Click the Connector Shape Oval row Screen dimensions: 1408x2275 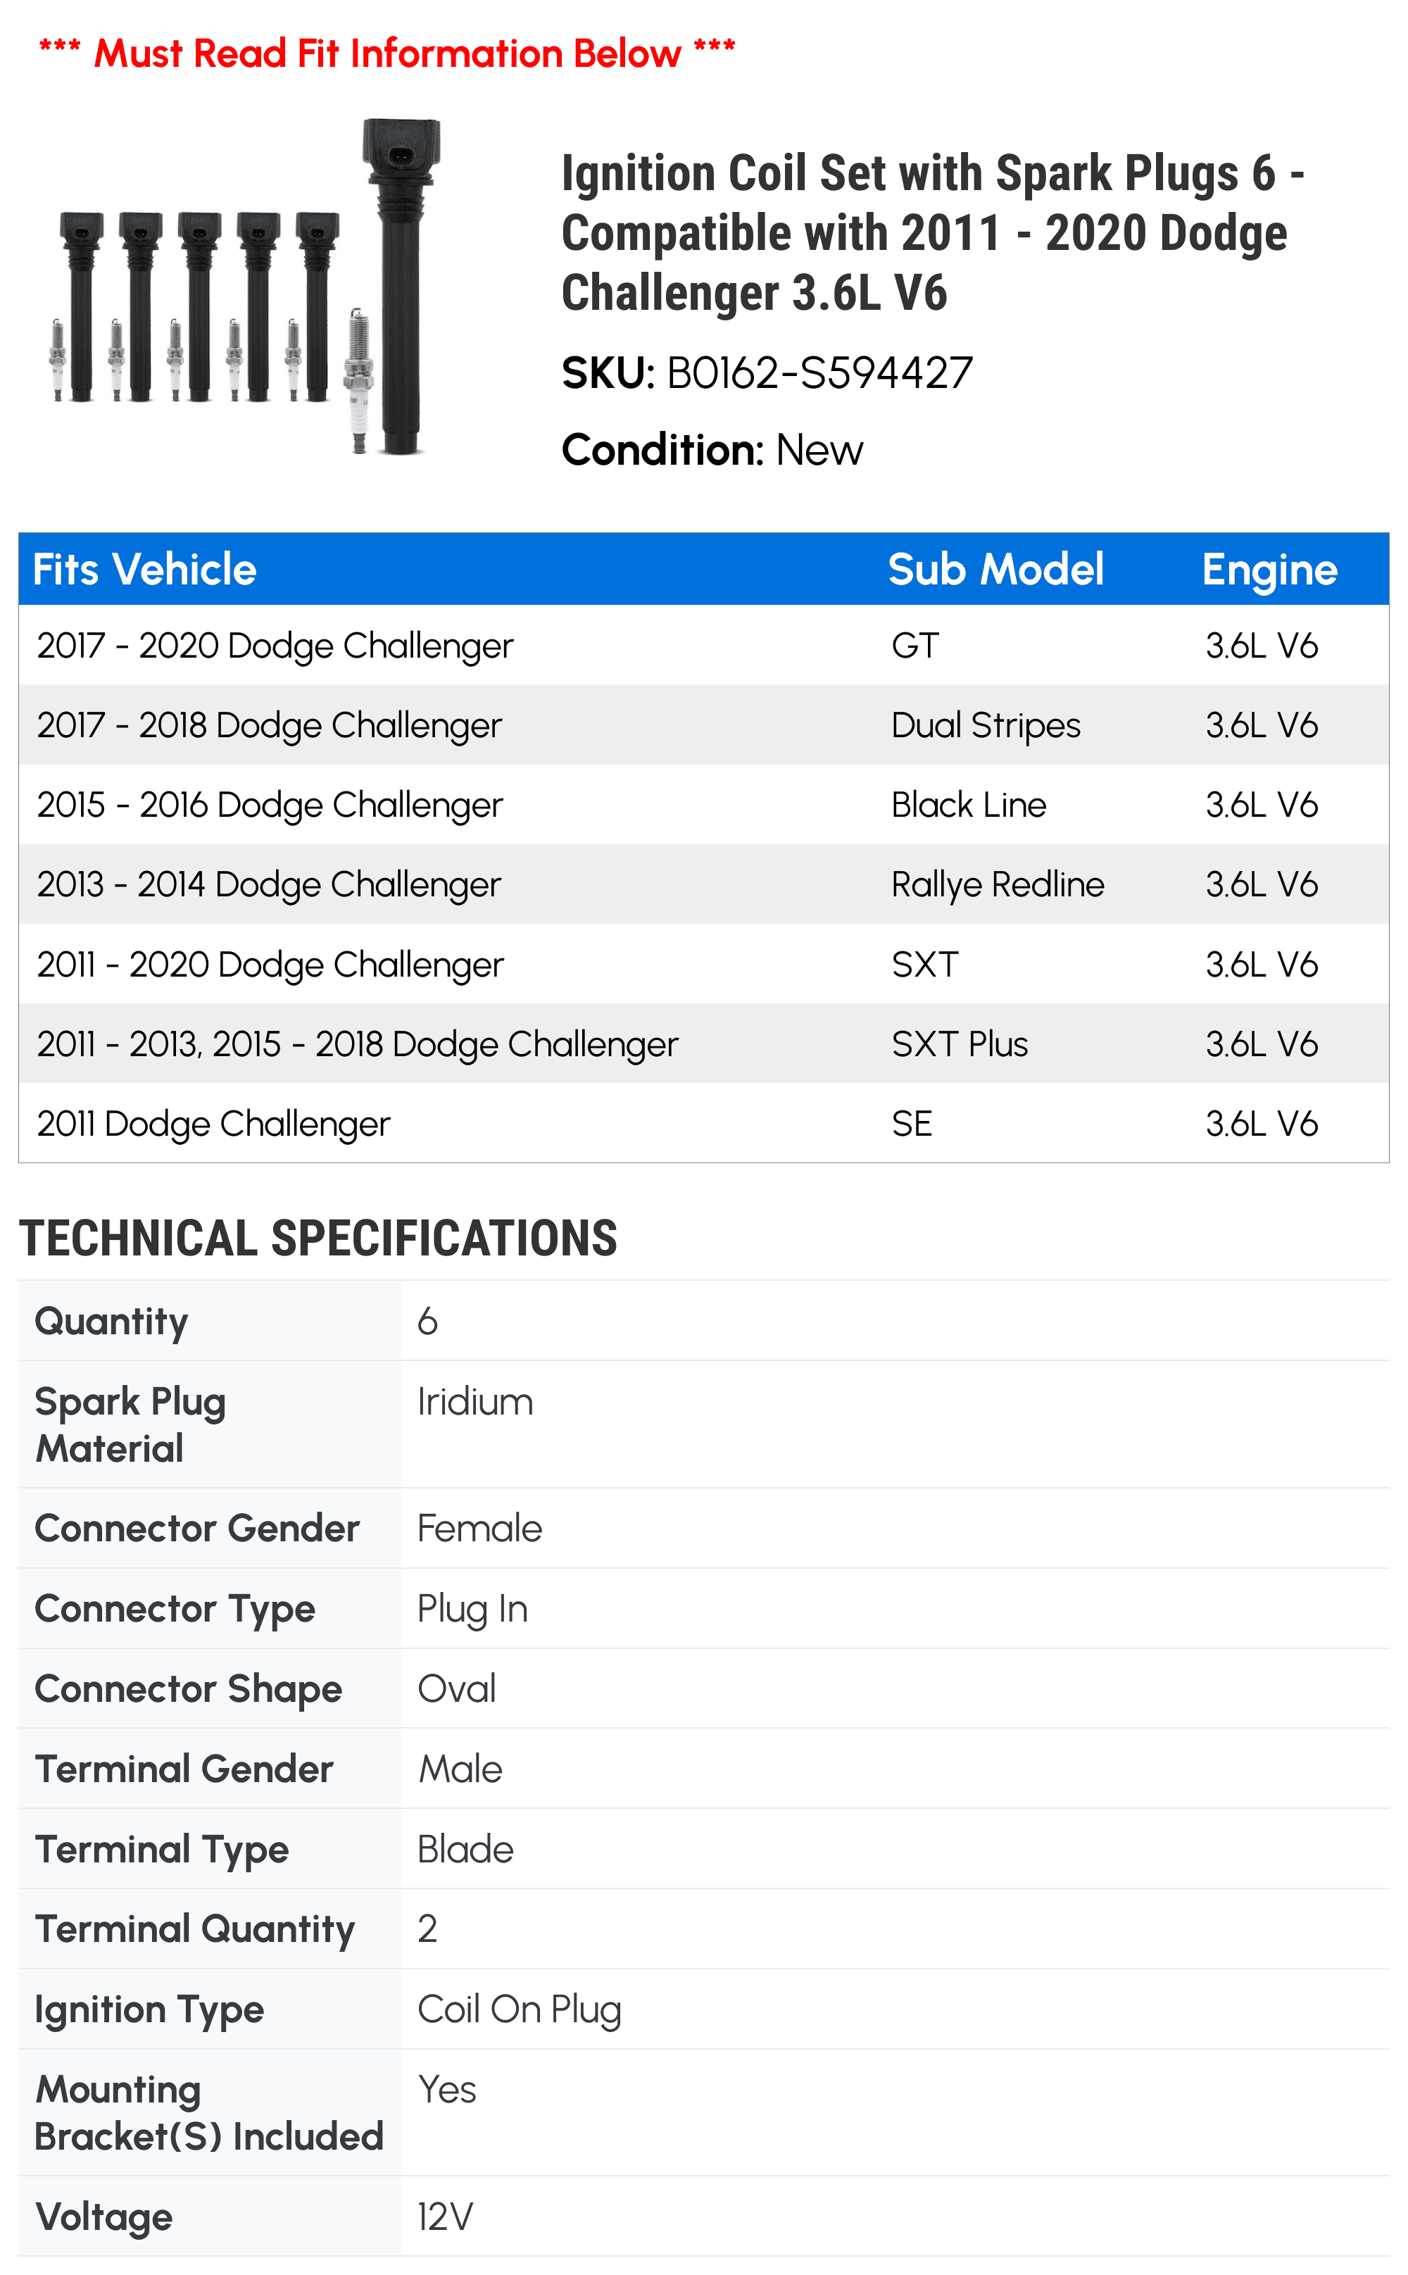(704, 1688)
